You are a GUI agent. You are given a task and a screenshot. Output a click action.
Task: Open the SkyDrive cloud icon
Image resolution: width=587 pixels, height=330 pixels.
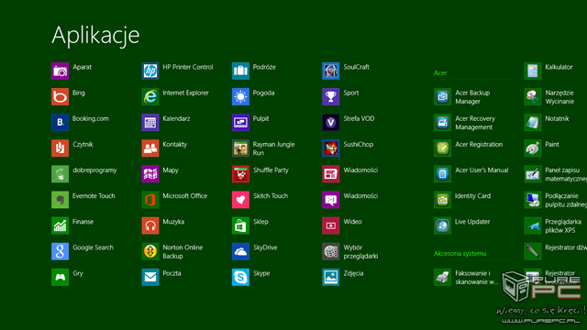pyautogui.click(x=240, y=251)
